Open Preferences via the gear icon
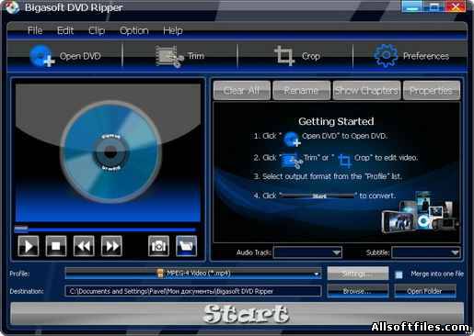Image resolution: width=474 pixels, height=336 pixels. pyautogui.click(x=386, y=55)
